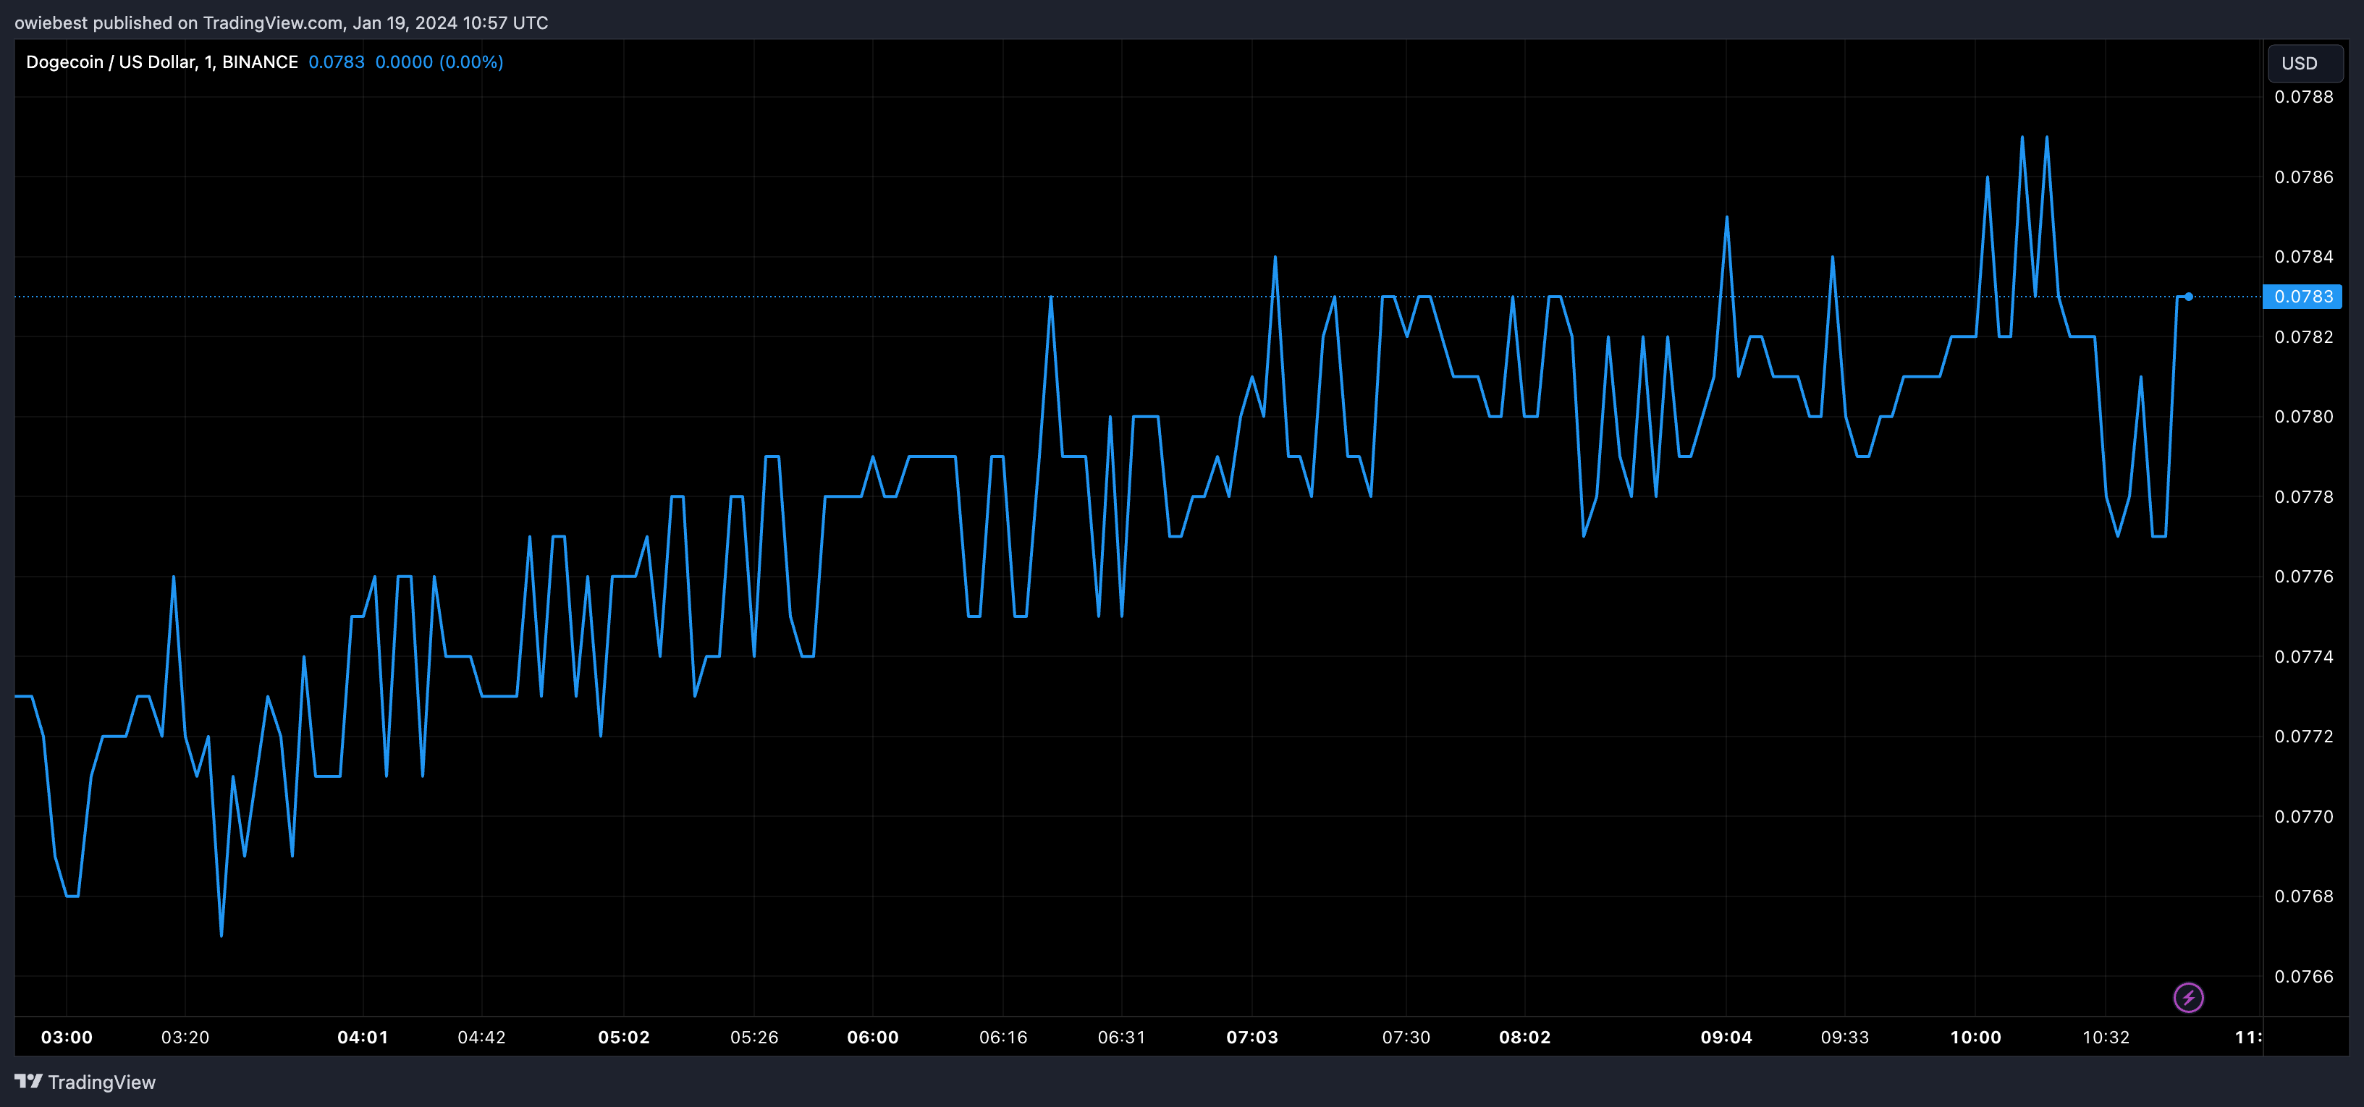Click the purple lightning bolt icon

point(2188,997)
